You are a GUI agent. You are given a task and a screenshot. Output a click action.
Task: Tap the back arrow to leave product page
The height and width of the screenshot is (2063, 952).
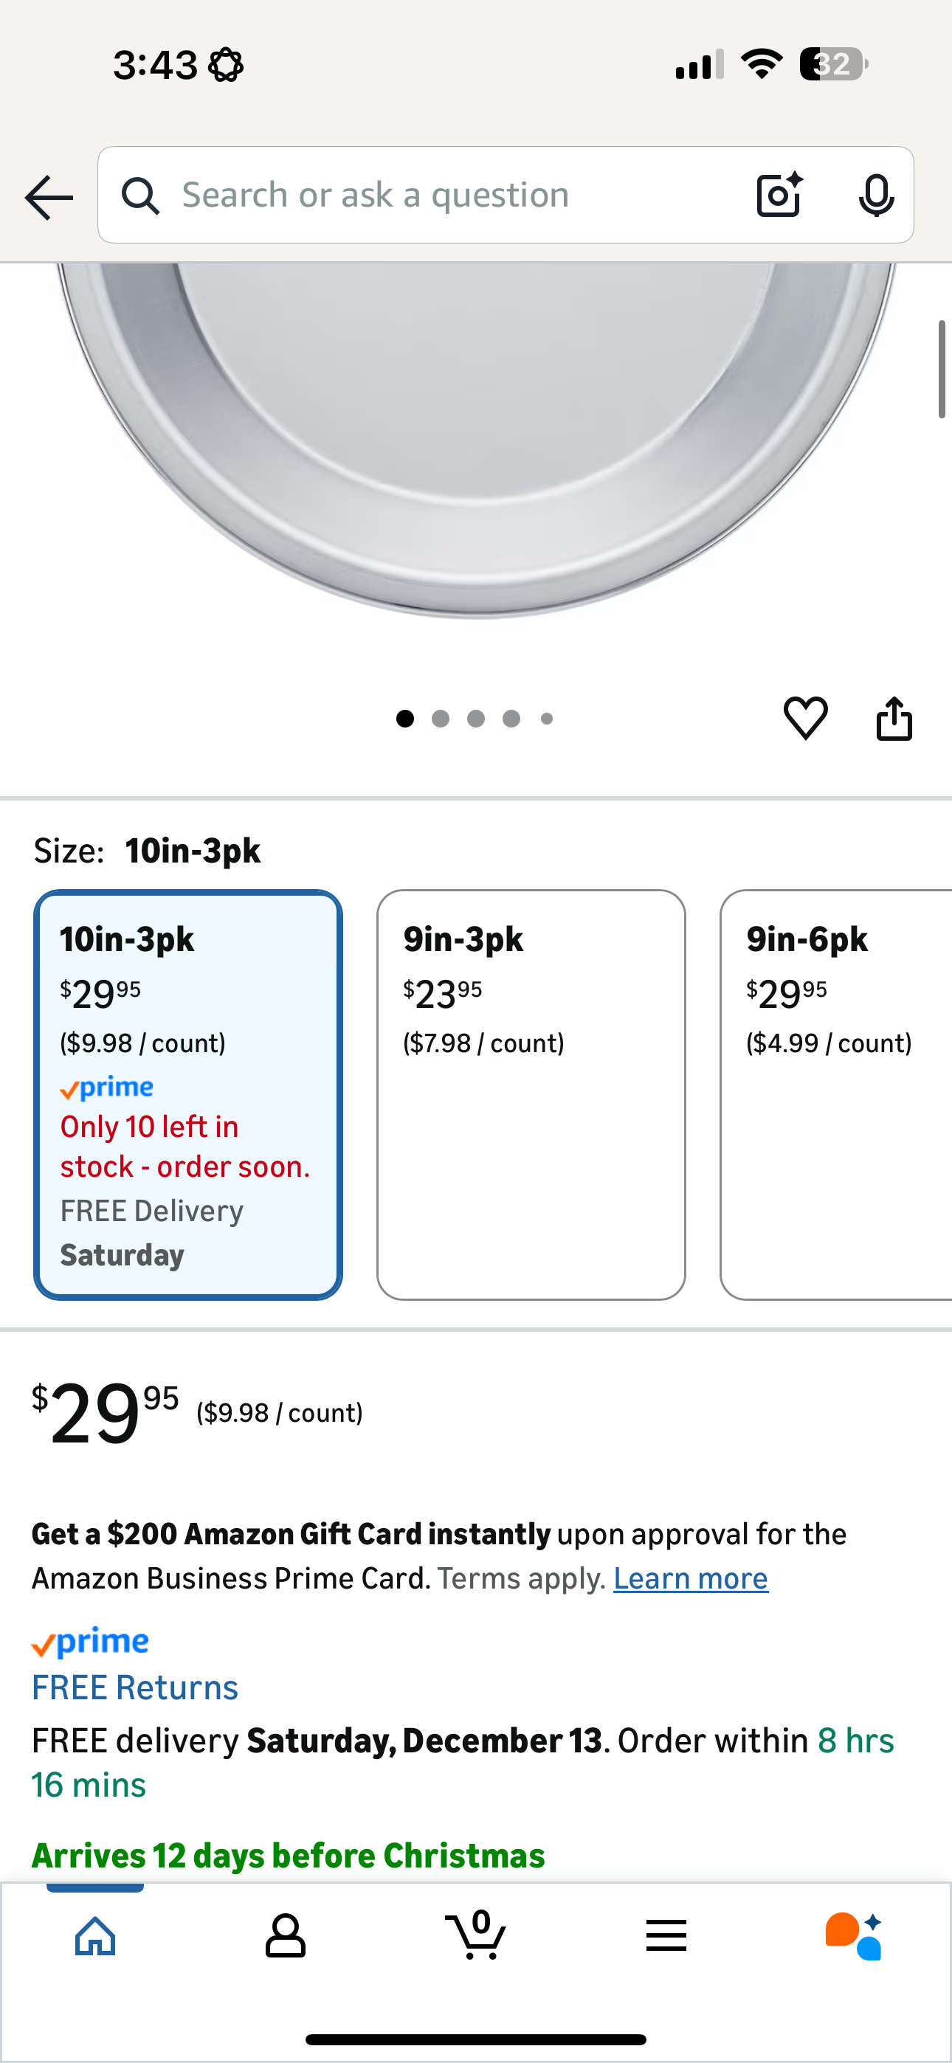pos(47,196)
